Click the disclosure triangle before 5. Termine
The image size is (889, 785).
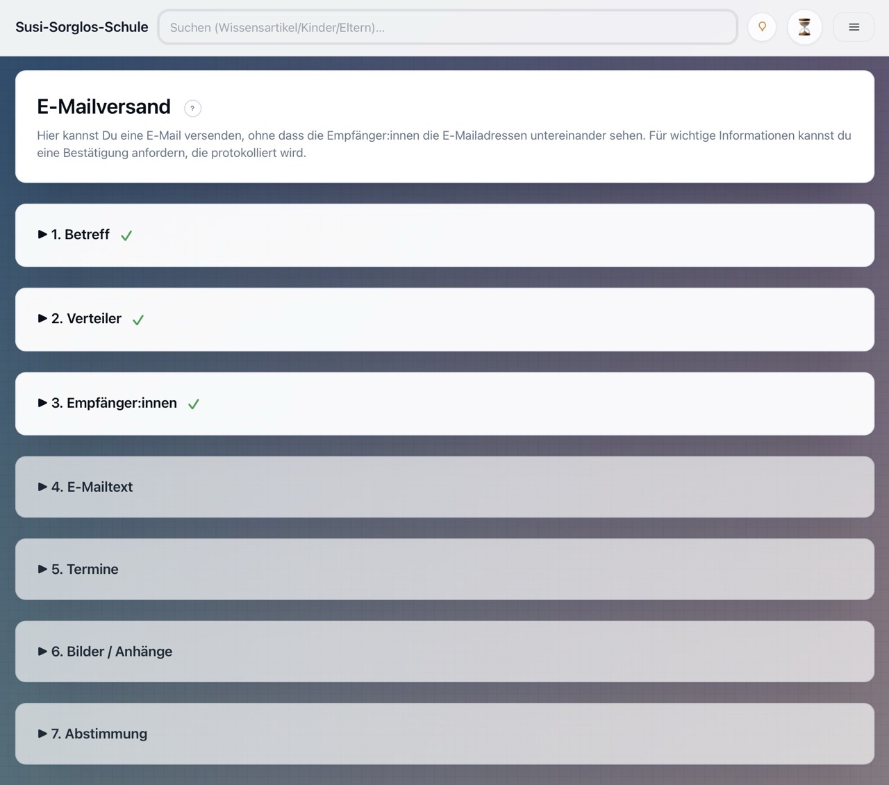tap(42, 569)
